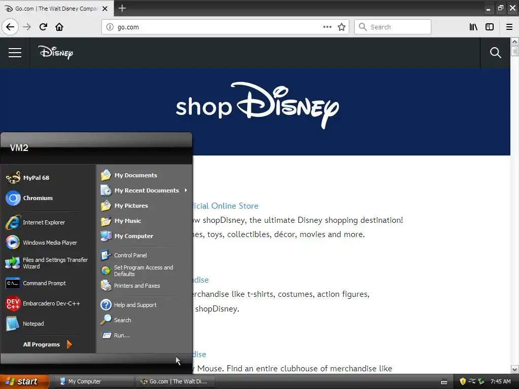Click the browser Forward arrow button
The width and height of the screenshot is (519, 389).
tap(27, 27)
